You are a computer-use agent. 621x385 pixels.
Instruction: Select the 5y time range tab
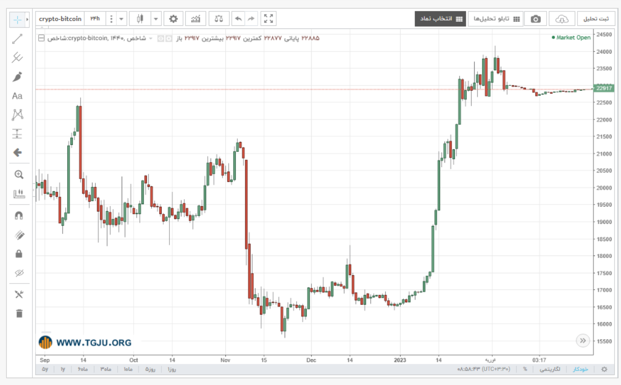point(45,369)
